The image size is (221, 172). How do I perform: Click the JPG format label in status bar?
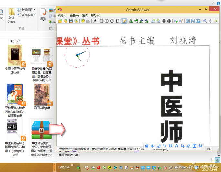tap(208, 149)
